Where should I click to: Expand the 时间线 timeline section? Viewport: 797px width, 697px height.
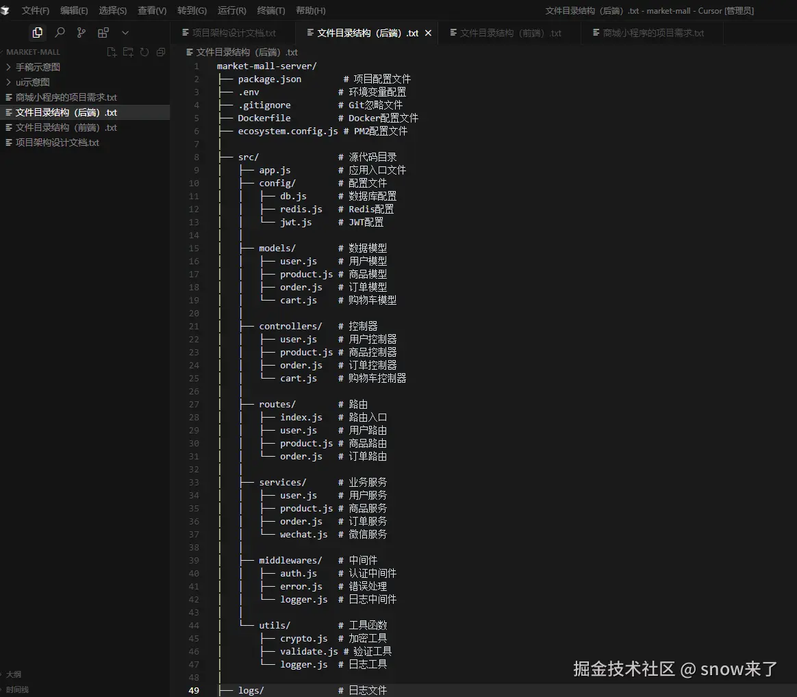17,689
